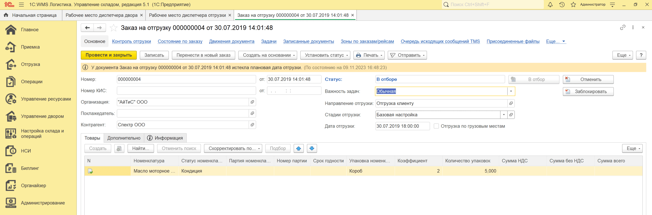Click the get link chain icon

(622, 28)
